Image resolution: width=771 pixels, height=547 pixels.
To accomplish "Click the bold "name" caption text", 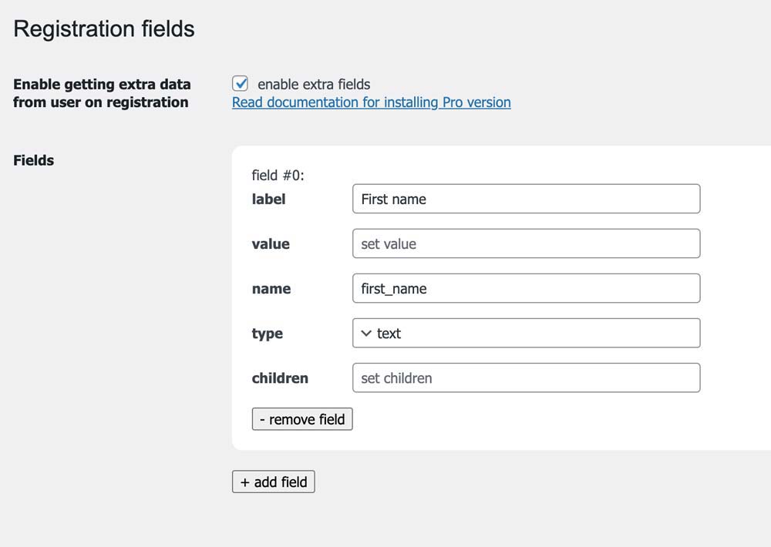I will pyautogui.click(x=271, y=288).
